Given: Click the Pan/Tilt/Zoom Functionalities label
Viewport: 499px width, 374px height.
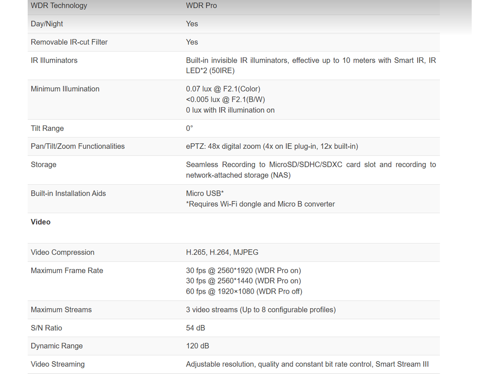Looking at the screenshot, I should pos(78,146).
